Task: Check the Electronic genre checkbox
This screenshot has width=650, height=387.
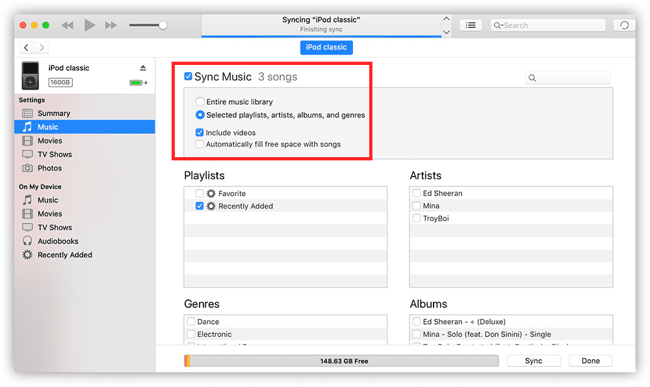Action: pos(191,334)
